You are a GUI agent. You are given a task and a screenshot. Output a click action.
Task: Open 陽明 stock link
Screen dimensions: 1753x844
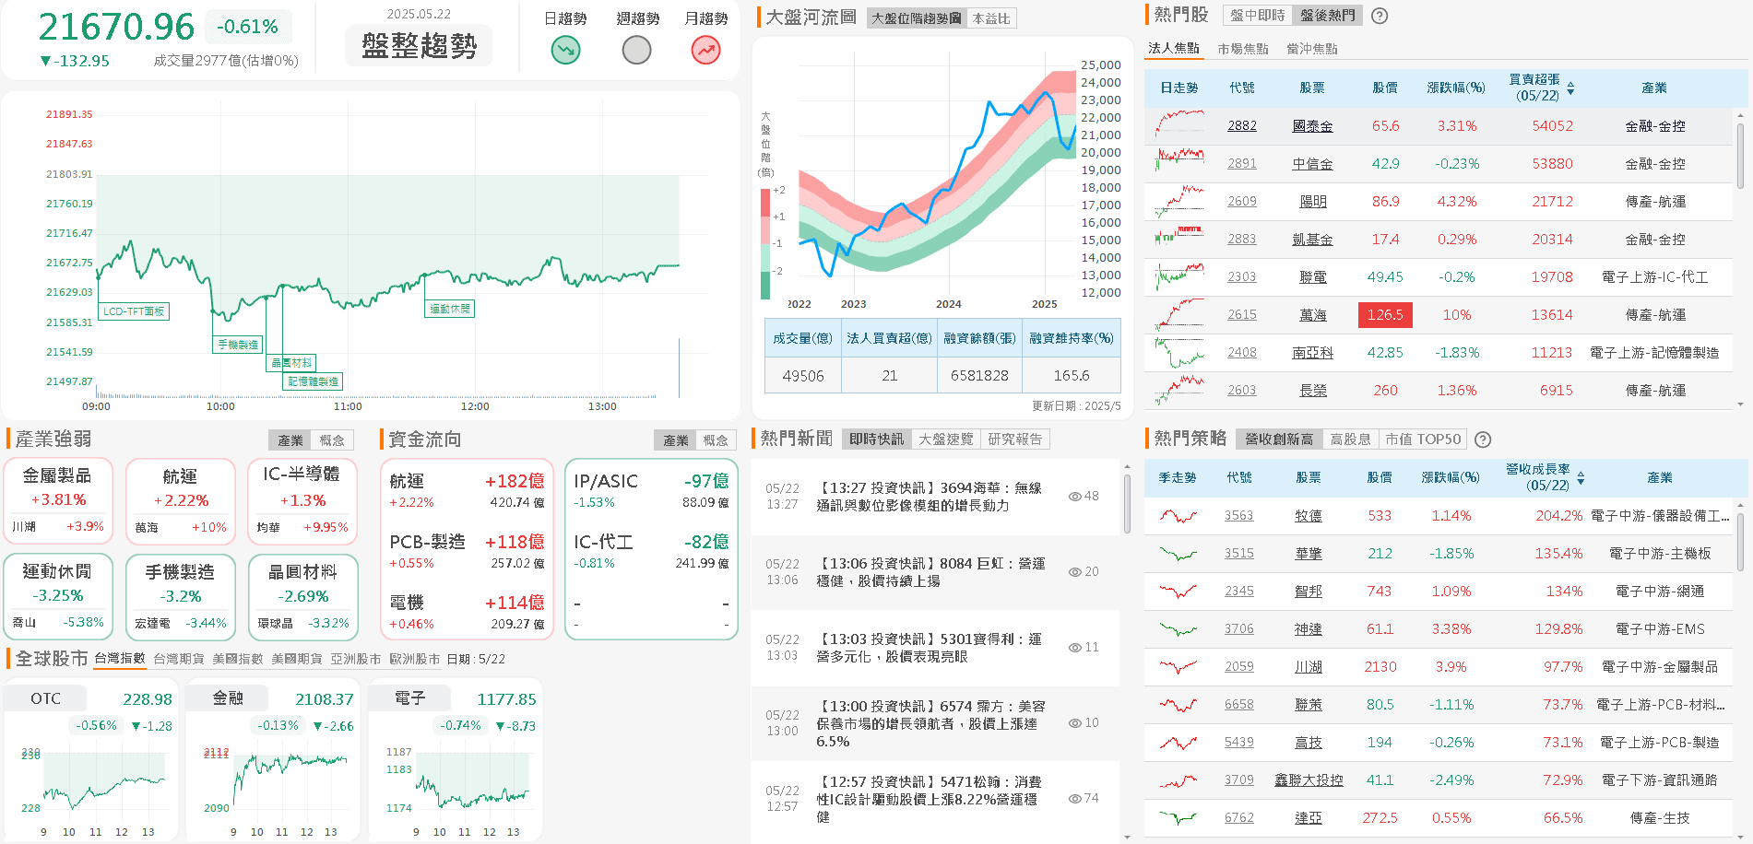(1313, 202)
